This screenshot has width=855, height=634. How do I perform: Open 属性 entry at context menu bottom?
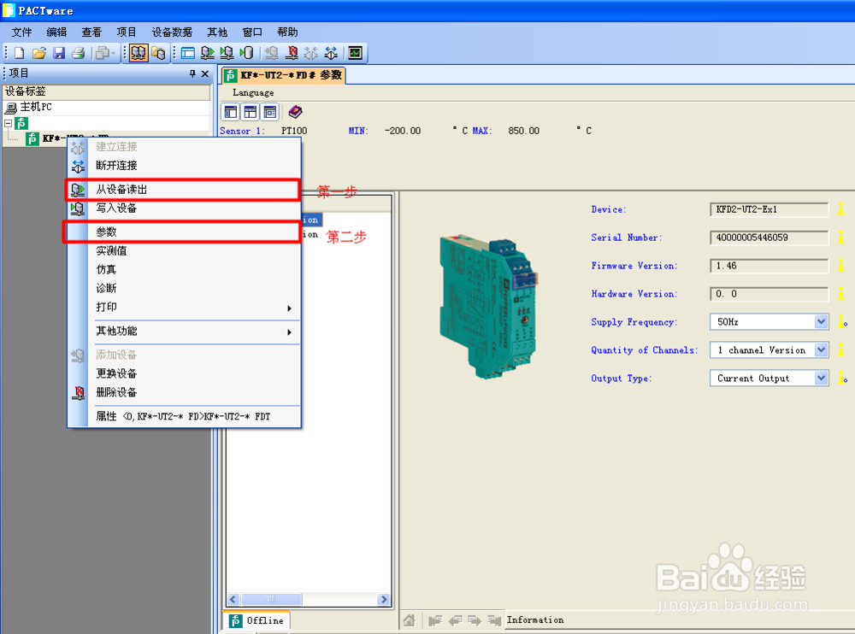(185, 416)
